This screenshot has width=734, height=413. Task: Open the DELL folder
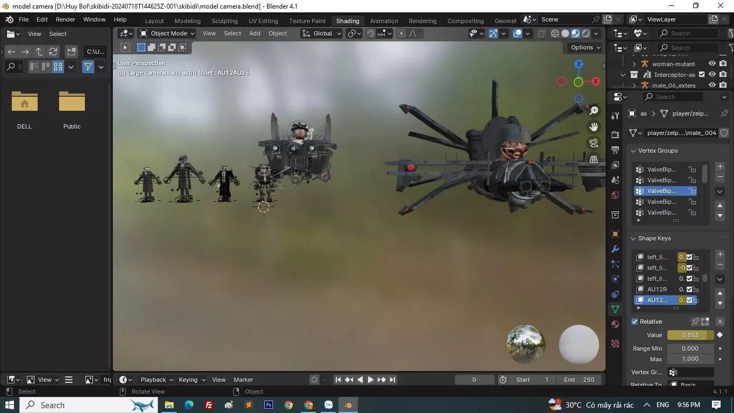25,110
